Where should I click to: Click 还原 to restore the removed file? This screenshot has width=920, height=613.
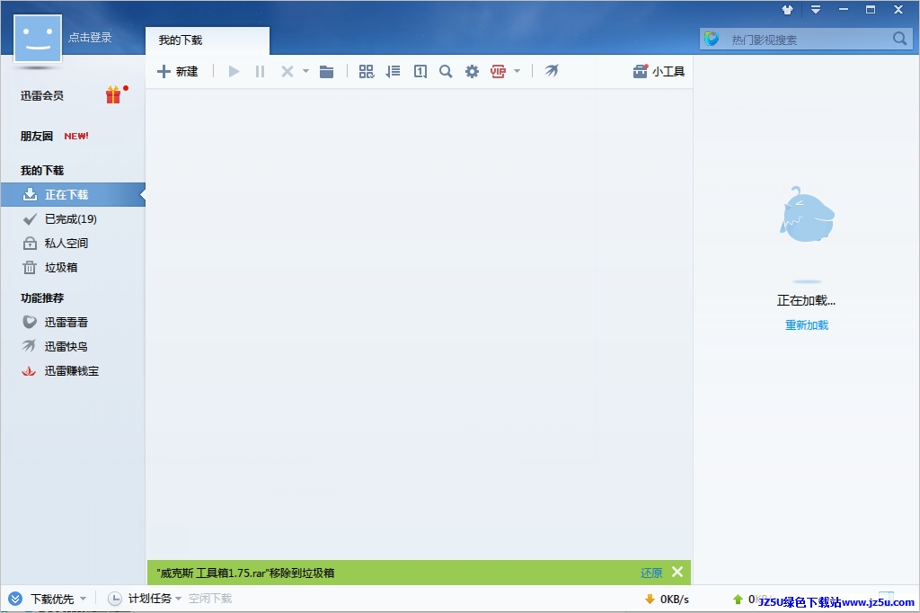(651, 573)
